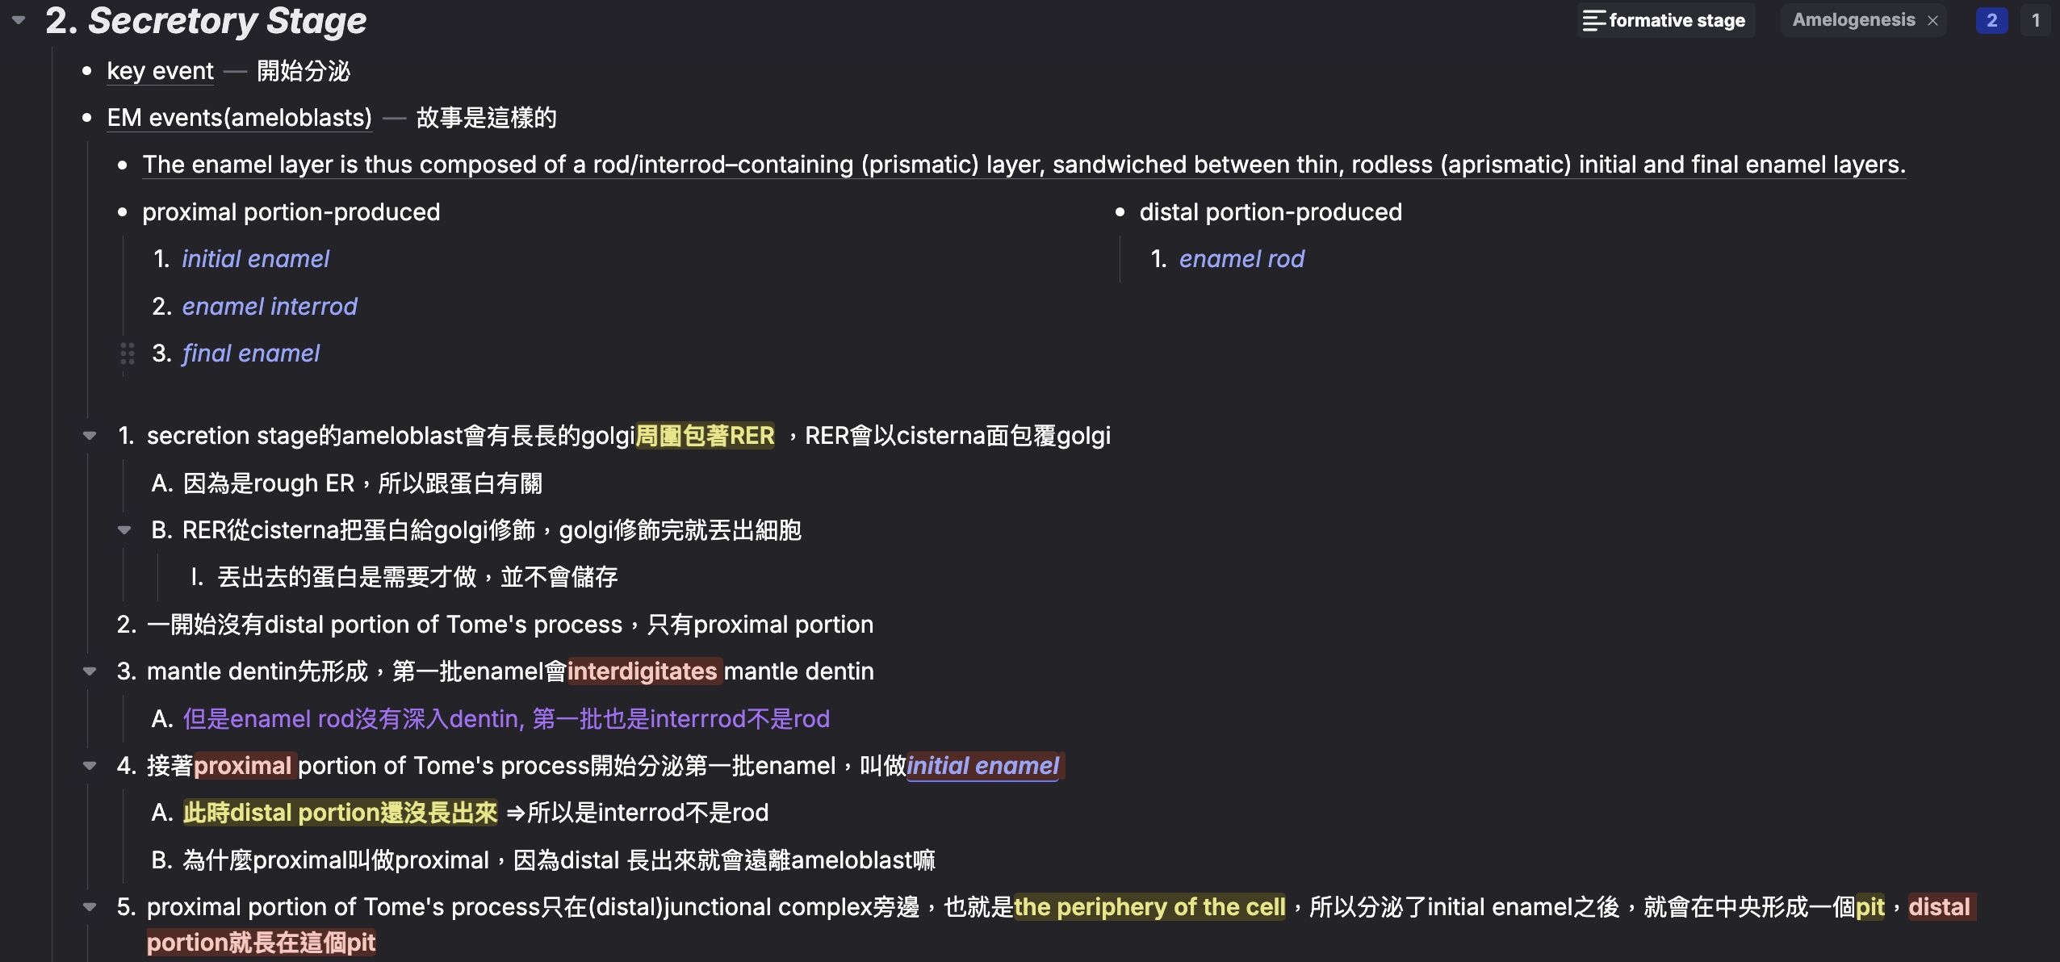Open the Amelogenesis tag
The image size is (2060, 962).
coord(1853,20)
